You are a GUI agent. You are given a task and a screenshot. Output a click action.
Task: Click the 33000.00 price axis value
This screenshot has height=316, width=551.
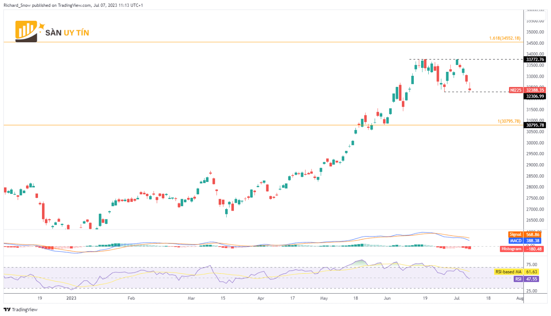(x=535, y=77)
